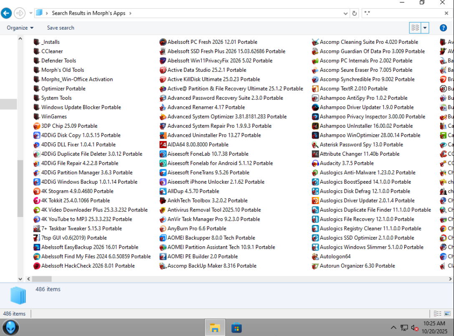
Task: Click the alien Start button
Action: point(11,328)
